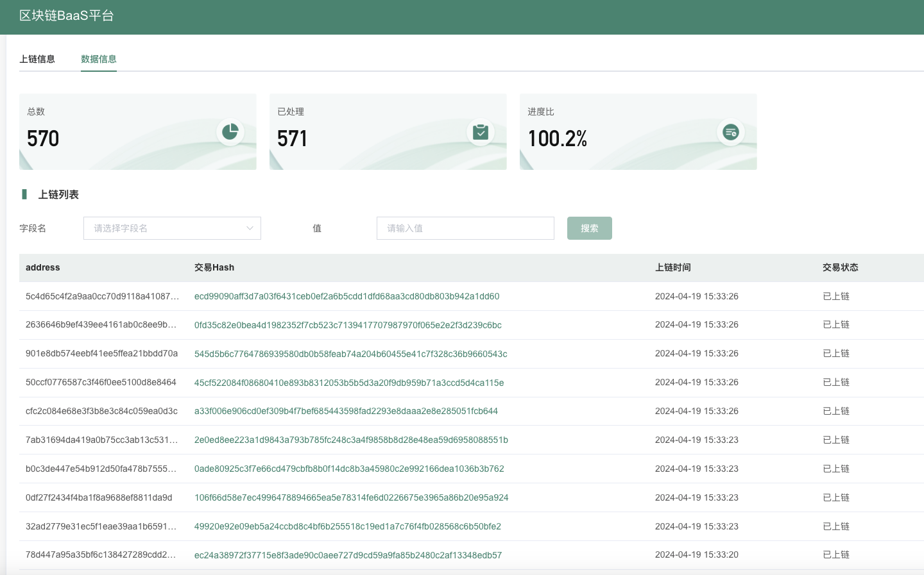Screen dimensions: 924x575
Task: Click timestamp in row with hash ecd99090aff3…
Action: pos(697,296)
